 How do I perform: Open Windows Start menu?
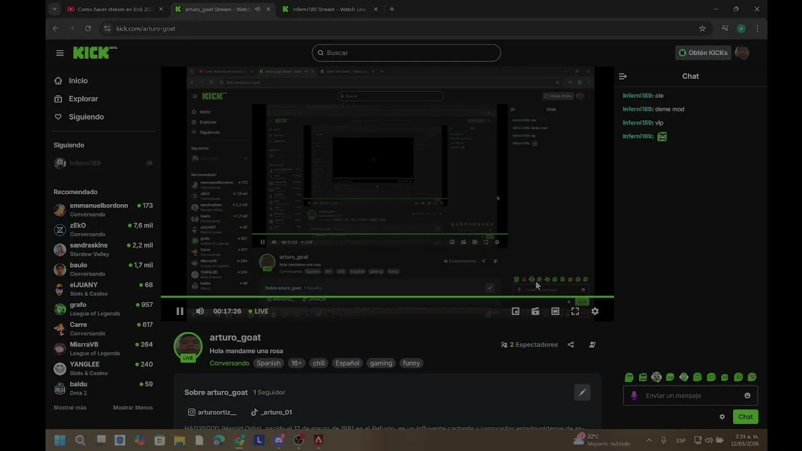pyautogui.click(x=60, y=440)
